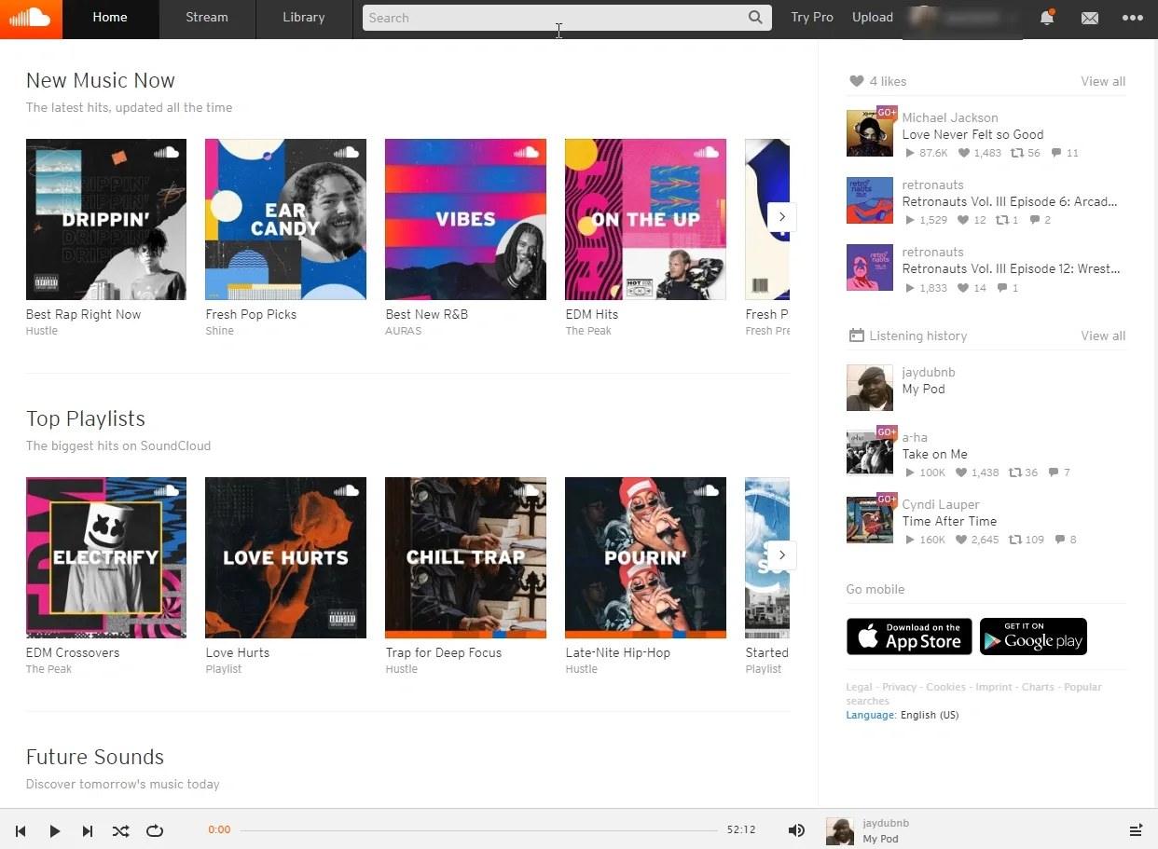Click the SoundCloud logo icon

point(31,19)
